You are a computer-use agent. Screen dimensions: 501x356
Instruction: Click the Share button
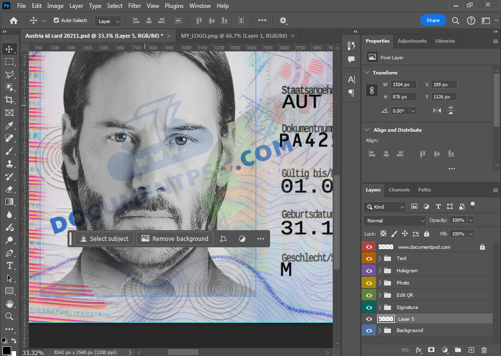[x=433, y=21]
